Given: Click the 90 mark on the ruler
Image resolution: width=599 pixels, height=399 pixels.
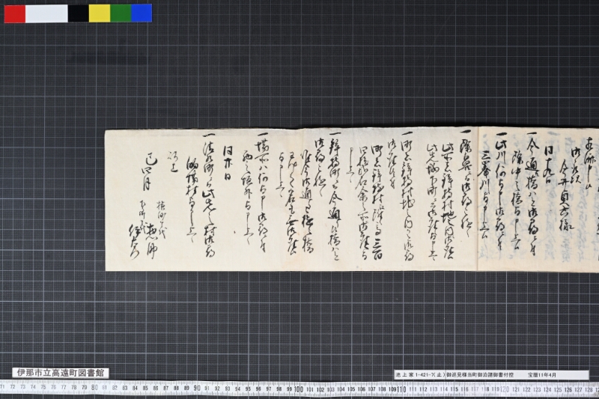Looking at the screenshot, I should tap(197, 389).
